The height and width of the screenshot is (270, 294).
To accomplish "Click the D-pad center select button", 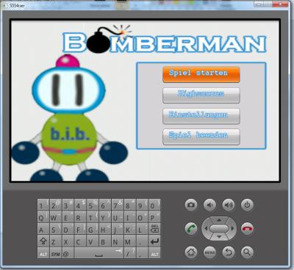I will (x=219, y=229).
